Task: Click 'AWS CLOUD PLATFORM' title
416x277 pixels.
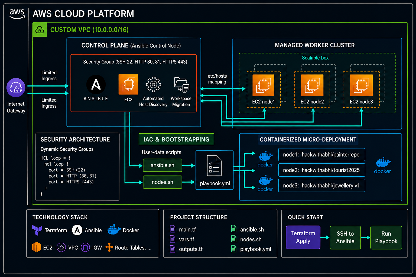Action: (83, 14)
